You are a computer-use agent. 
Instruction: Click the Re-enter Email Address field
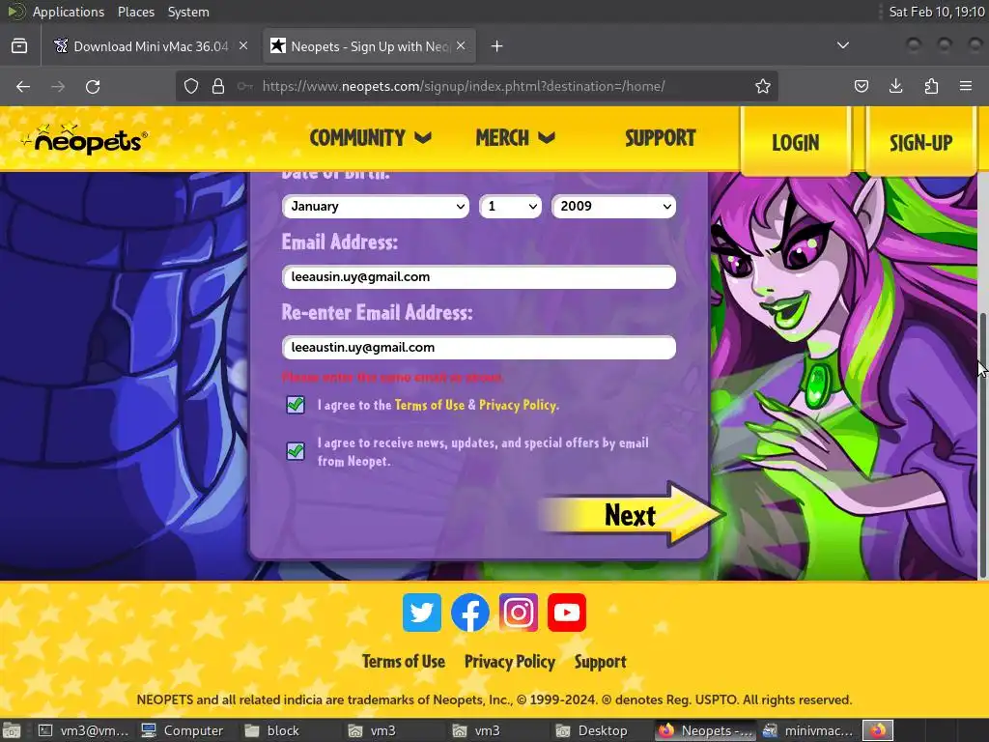point(479,348)
